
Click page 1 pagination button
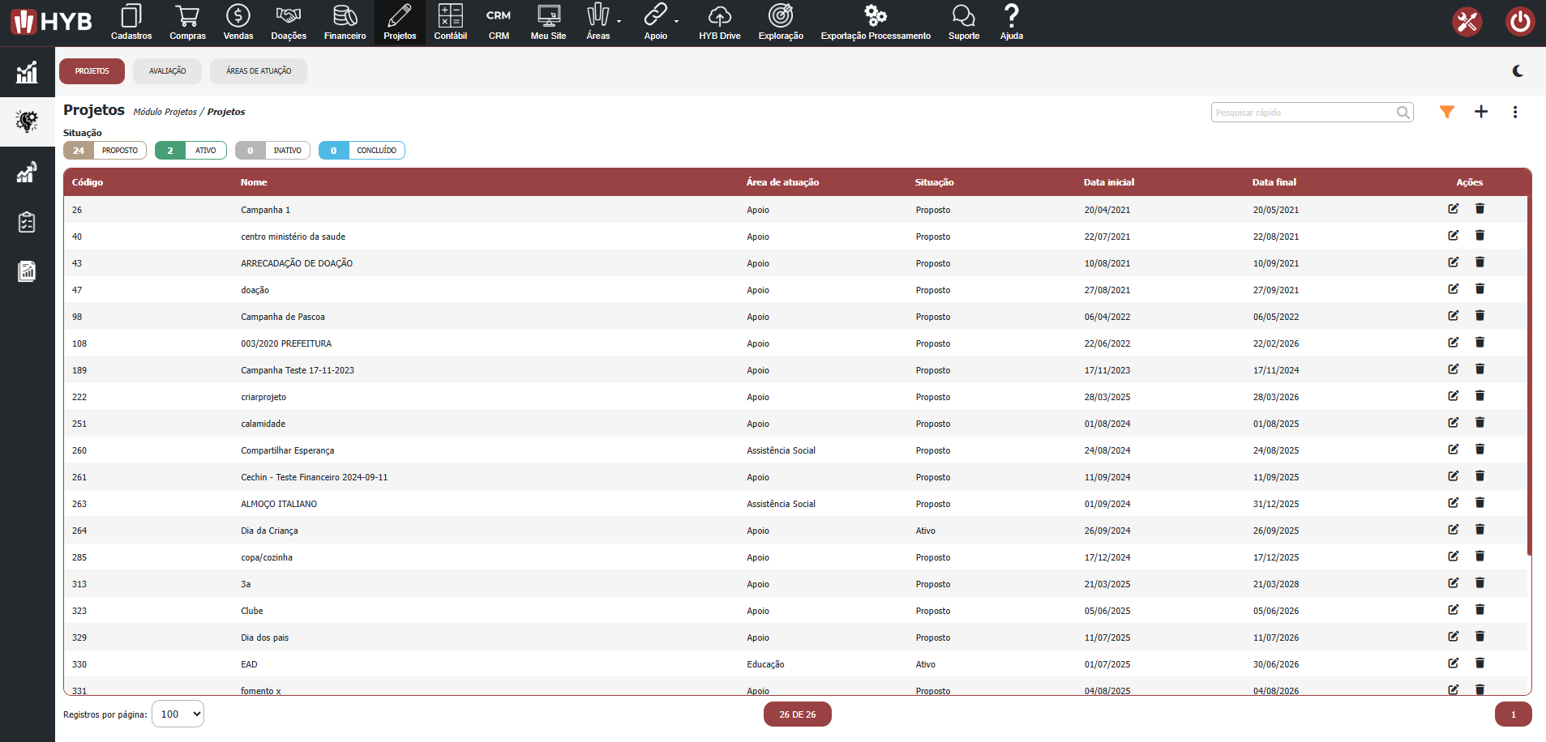(1513, 714)
